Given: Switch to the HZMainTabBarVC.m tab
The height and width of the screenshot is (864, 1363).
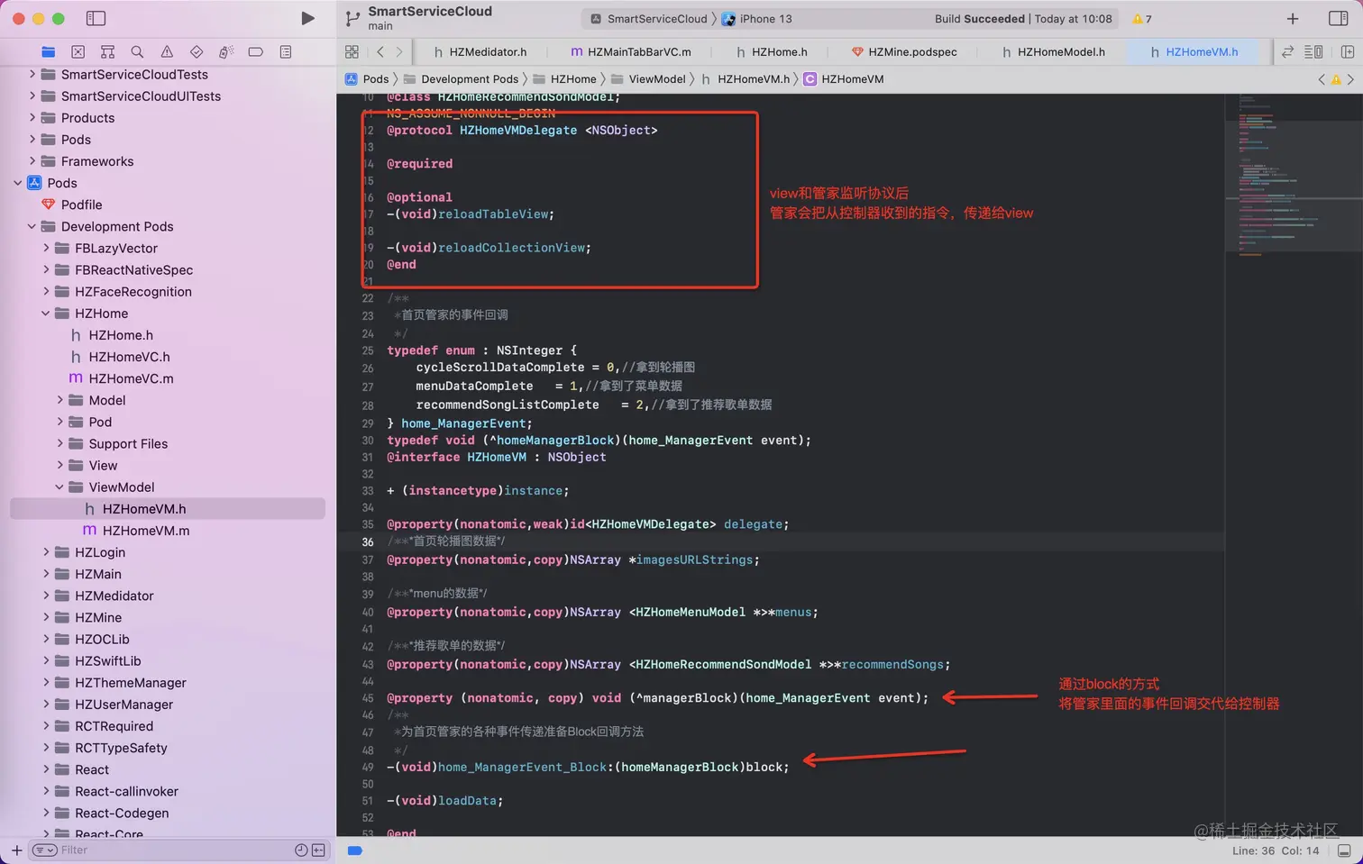Looking at the screenshot, I should (631, 52).
